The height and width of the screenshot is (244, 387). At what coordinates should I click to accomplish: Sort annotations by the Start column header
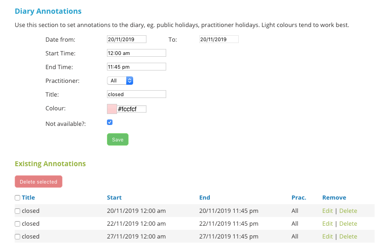[x=114, y=197]
